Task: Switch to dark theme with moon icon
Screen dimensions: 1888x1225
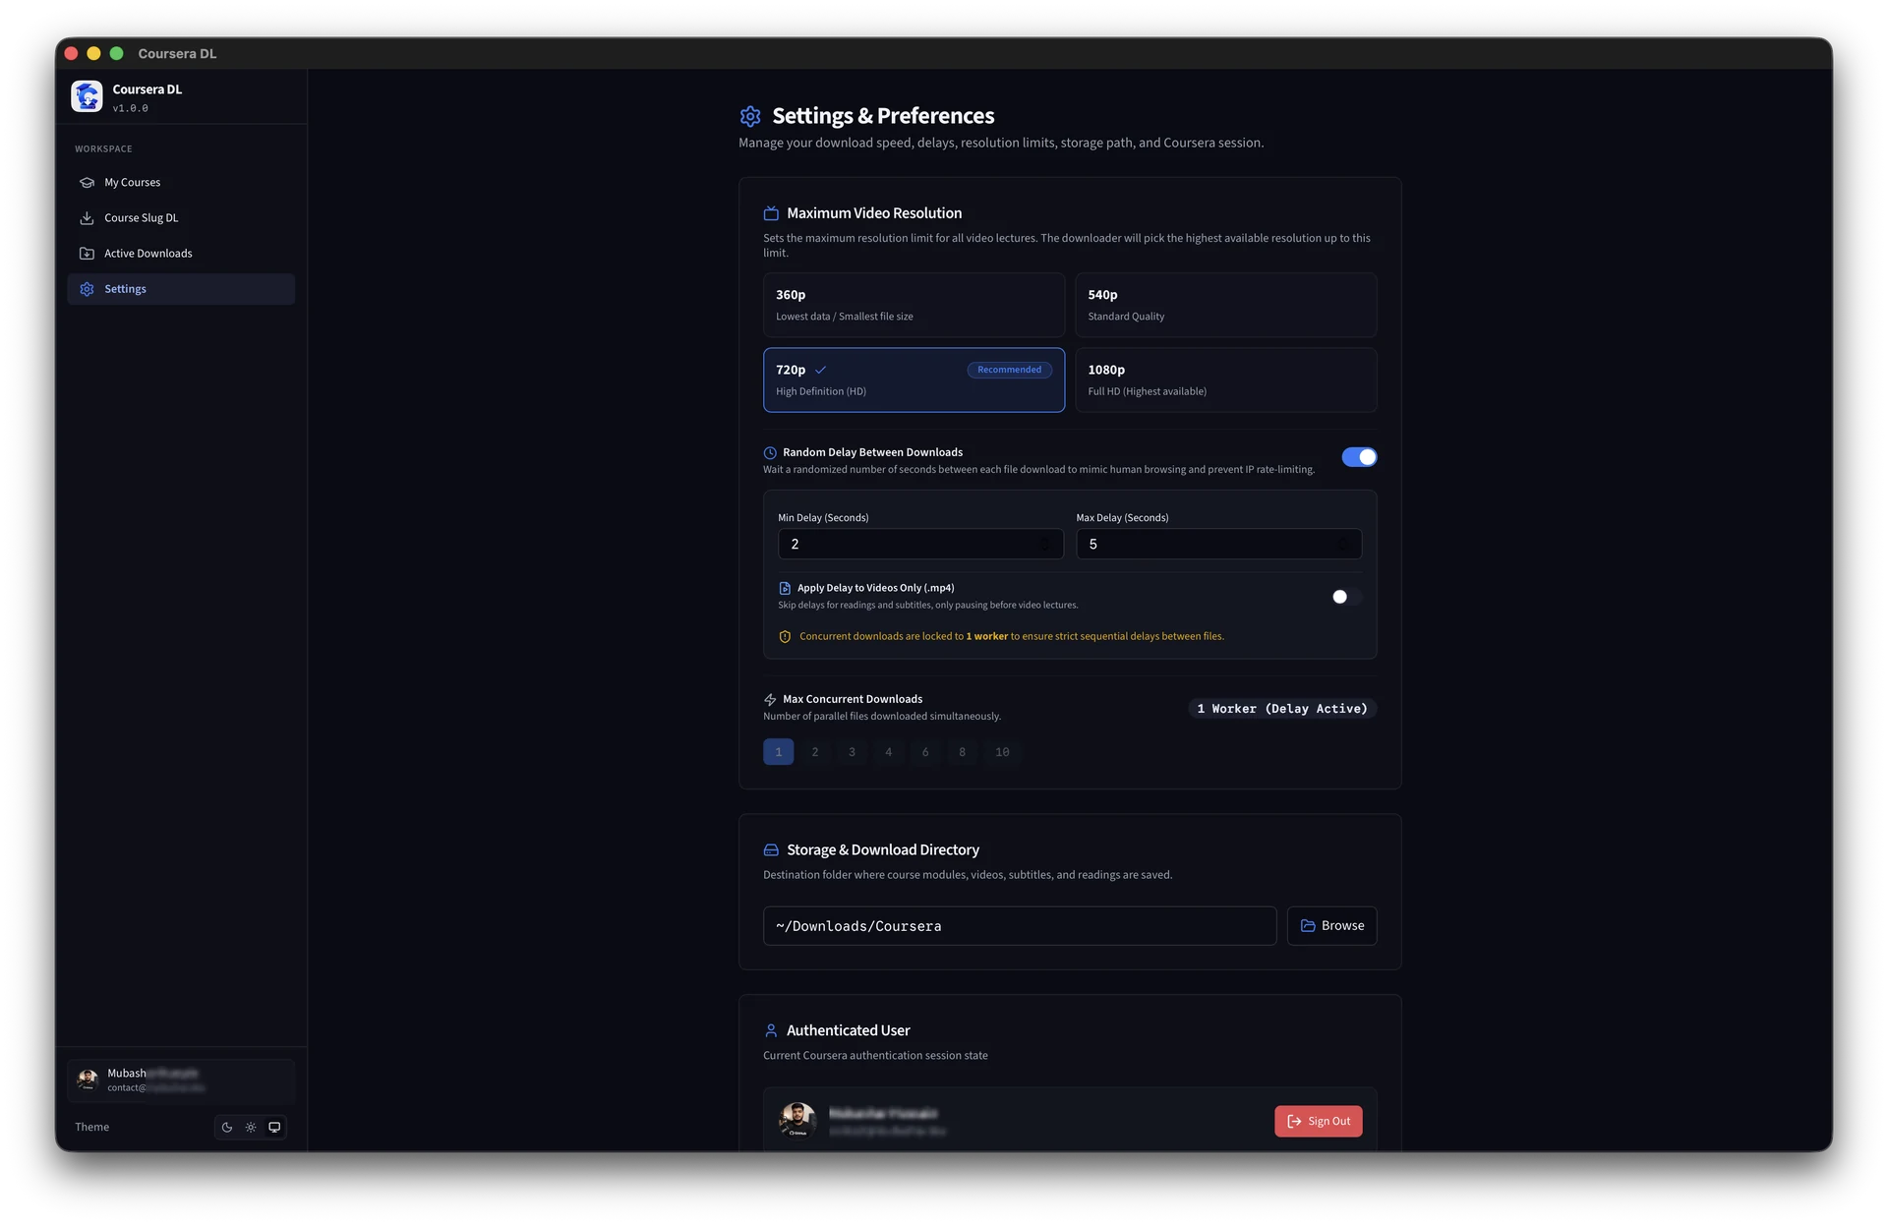Action: [x=227, y=1128]
